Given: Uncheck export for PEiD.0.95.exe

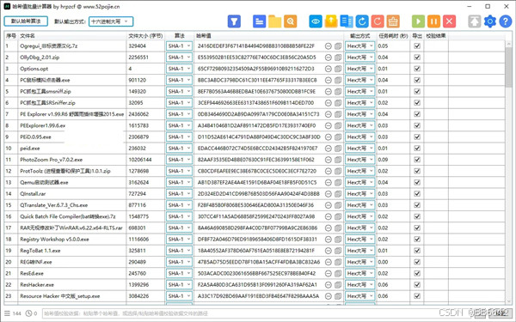Looking at the screenshot, I should coord(417,137).
